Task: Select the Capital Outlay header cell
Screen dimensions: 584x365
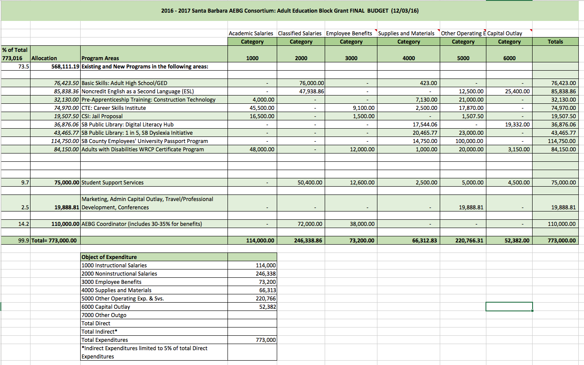Action: [x=505, y=33]
